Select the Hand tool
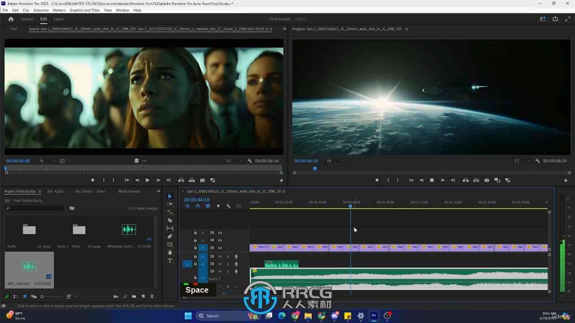The image size is (575, 323). tap(170, 253)
